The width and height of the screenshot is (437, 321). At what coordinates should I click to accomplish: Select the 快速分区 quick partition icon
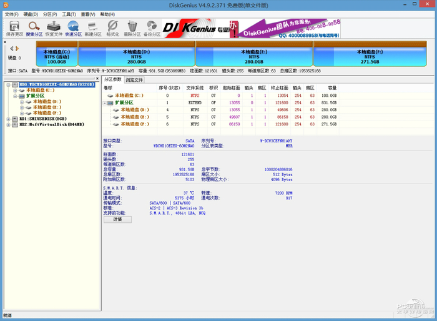(x=74, y=28)
